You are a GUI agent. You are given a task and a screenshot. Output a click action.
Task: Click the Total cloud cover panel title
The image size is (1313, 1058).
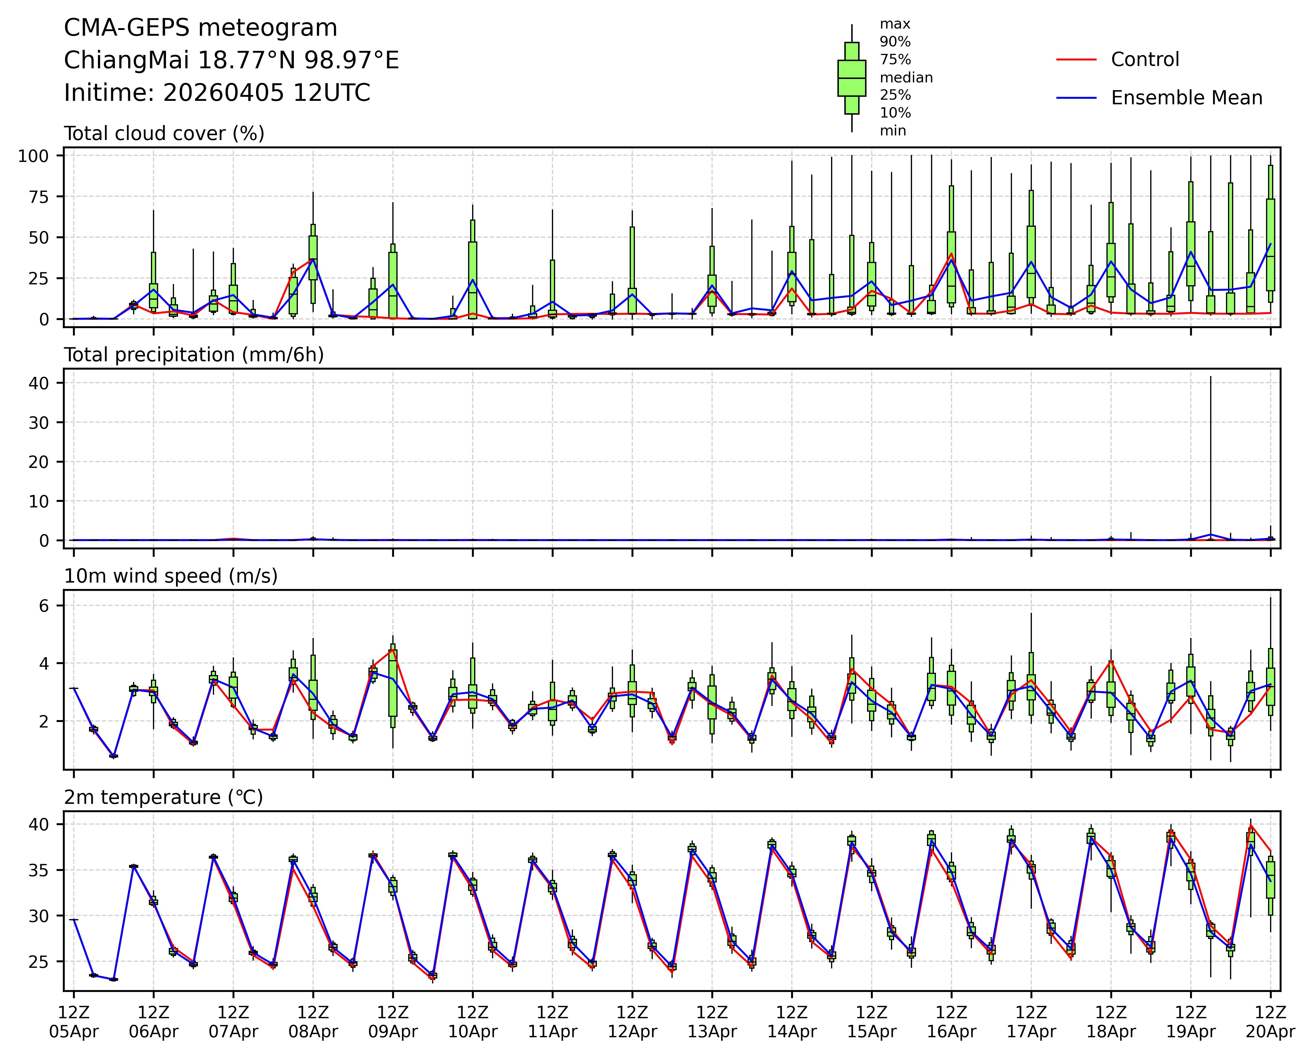(164, 133)
